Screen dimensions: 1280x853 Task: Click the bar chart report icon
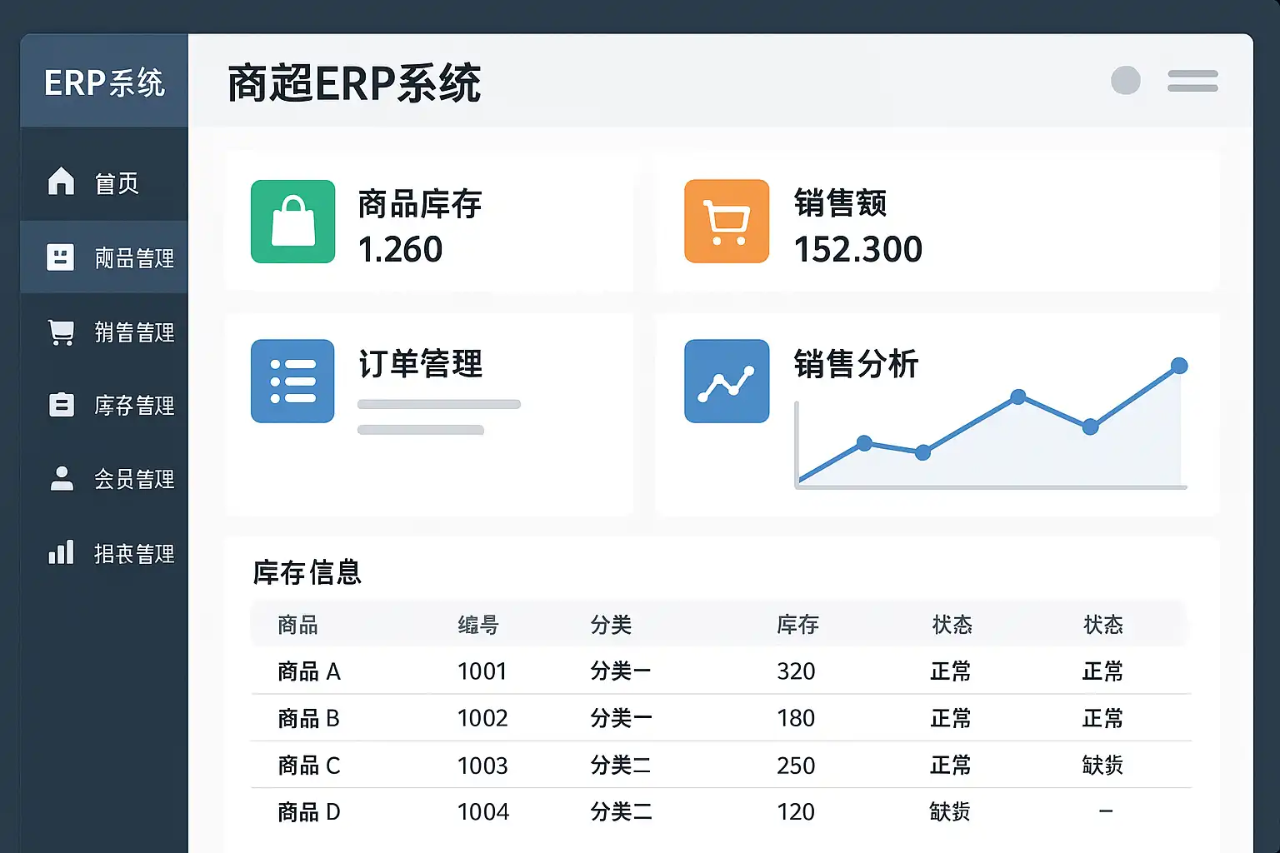pyautogui.click(x=61, y=552)
